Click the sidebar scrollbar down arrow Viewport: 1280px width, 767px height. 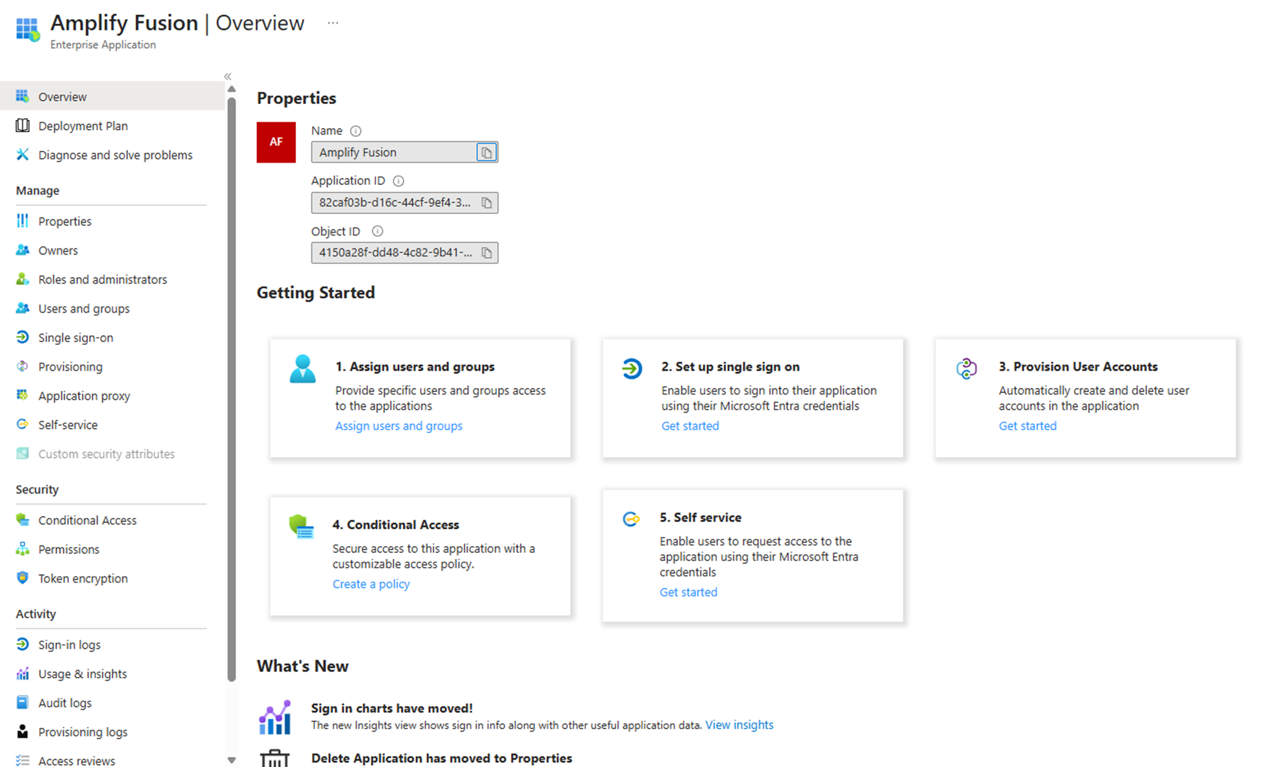pos(232,760)
